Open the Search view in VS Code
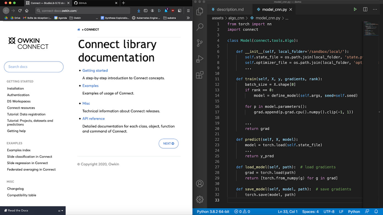Screen dimensions: 383x215 point(200,27)
